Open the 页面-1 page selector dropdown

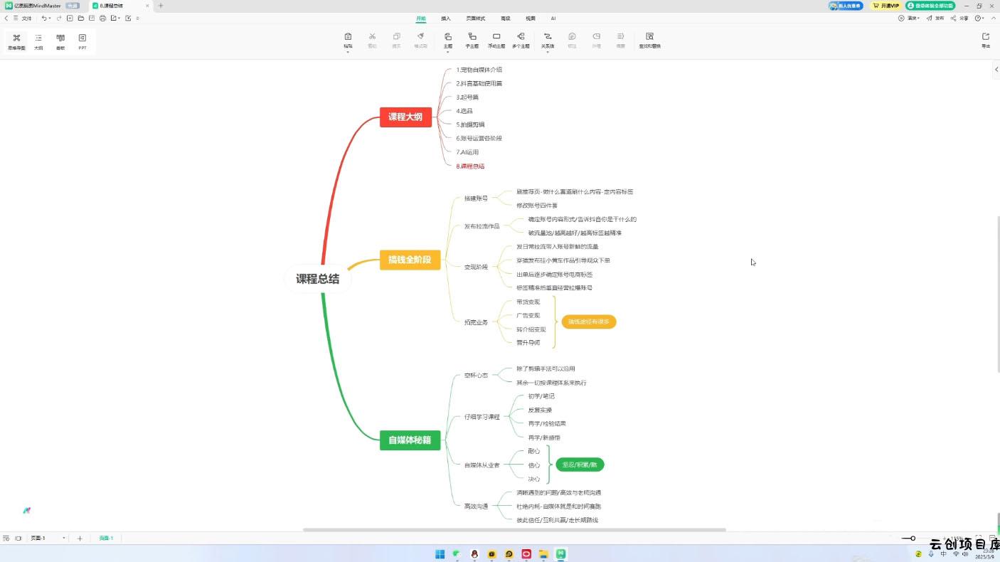[x=64, y=539]
